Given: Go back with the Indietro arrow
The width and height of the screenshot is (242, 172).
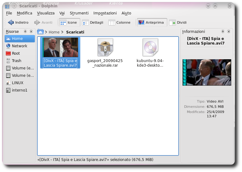Looking at the screenshot, I should tap(18, 22).
